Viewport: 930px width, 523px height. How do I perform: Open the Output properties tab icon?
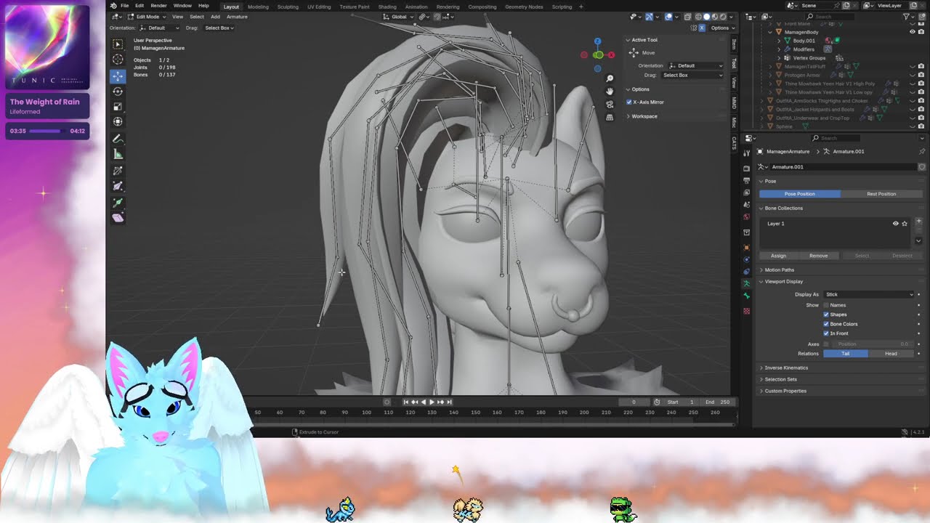click(746, 180)
